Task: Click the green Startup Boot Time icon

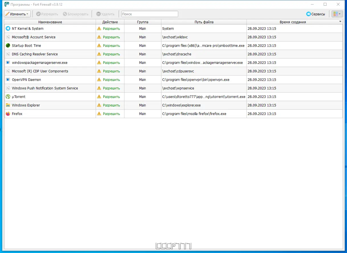Action: (x=8, y=45)
